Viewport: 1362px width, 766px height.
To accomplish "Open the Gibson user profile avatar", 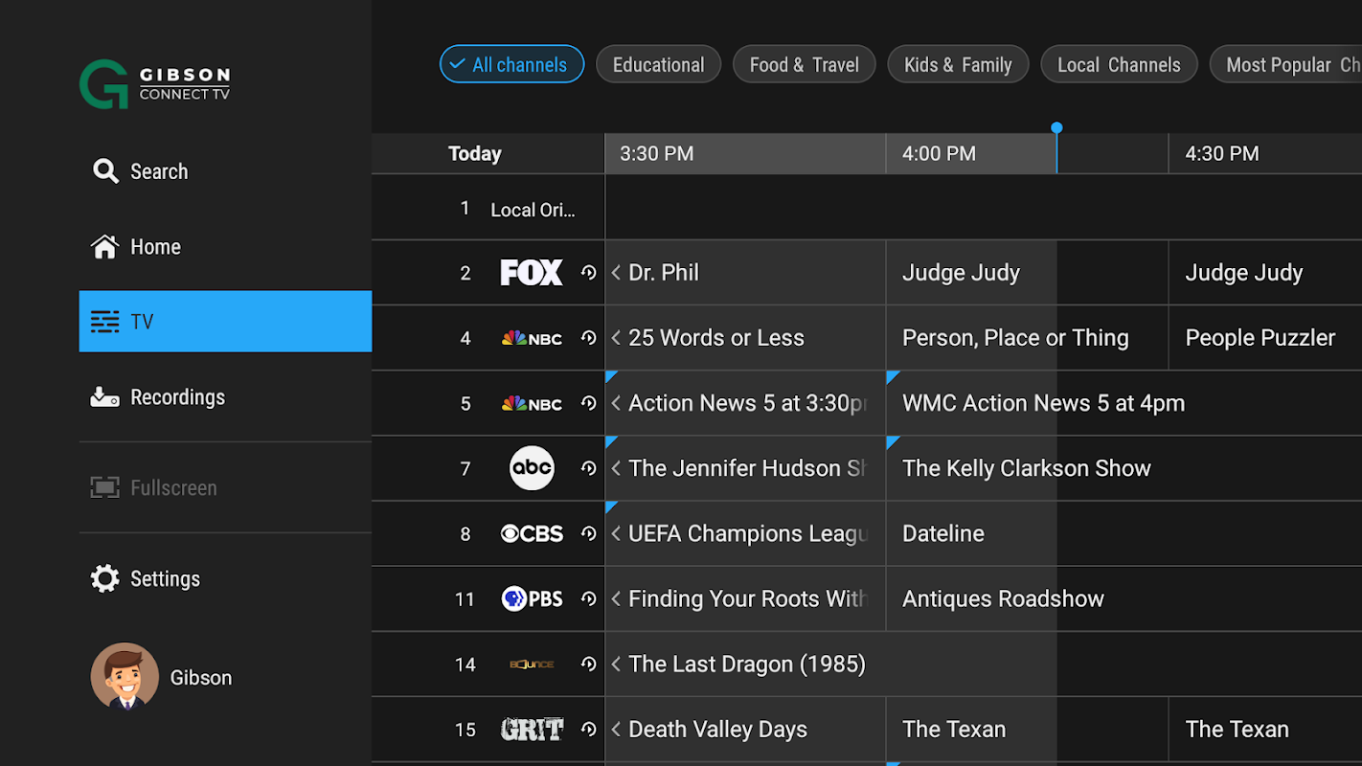I will click(x=125, y=677).
